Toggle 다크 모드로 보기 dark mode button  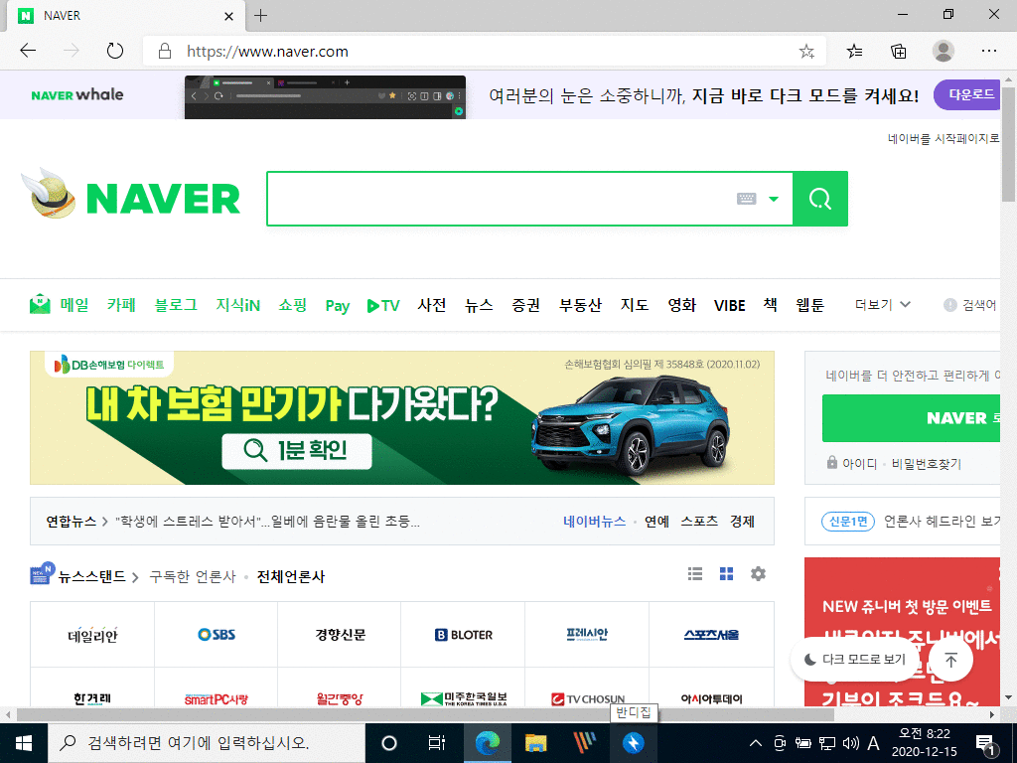[855, 660]
